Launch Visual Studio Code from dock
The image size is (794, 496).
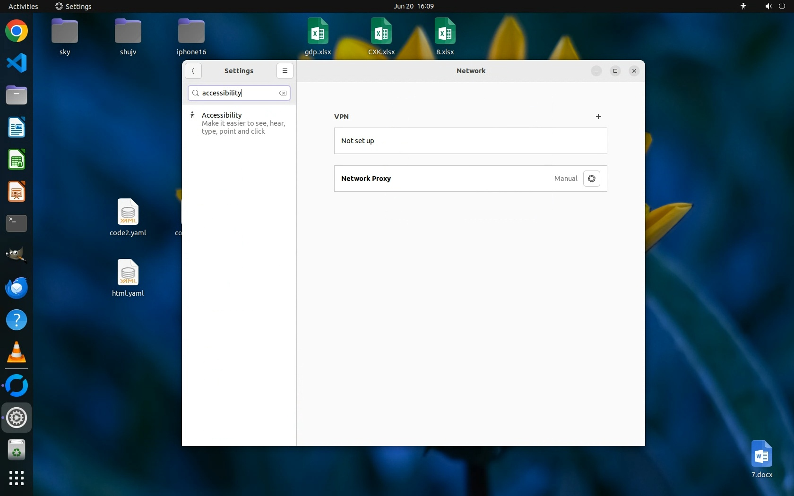pos(17,63)
